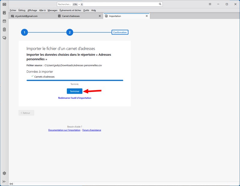The image size is (240, 186).
Task: Go to step 1 of import wizard
Action: (24, 32)
